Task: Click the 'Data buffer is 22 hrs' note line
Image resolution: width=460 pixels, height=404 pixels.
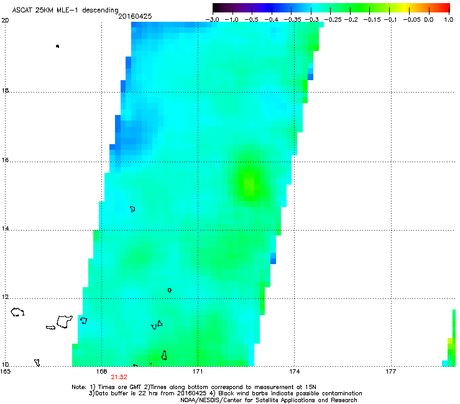Action: pyautogui.click(x=225, y=393)
